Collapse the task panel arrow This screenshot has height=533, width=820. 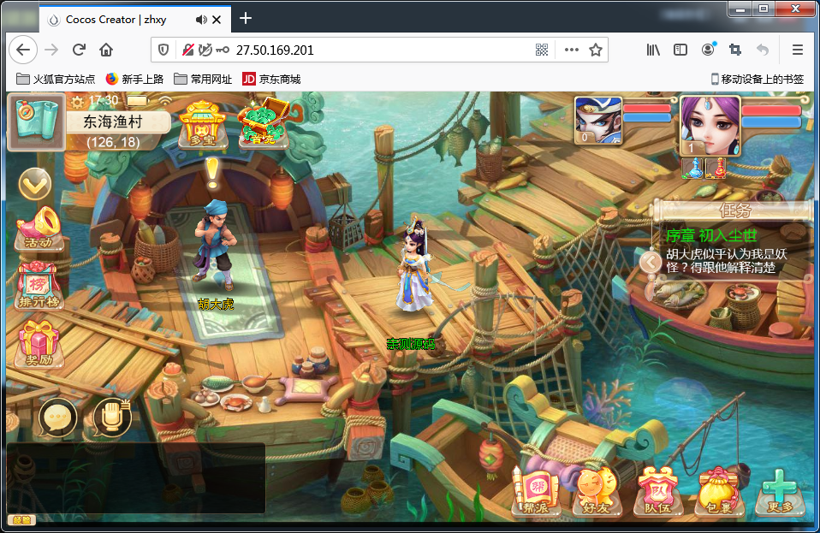tap(651, 262)
